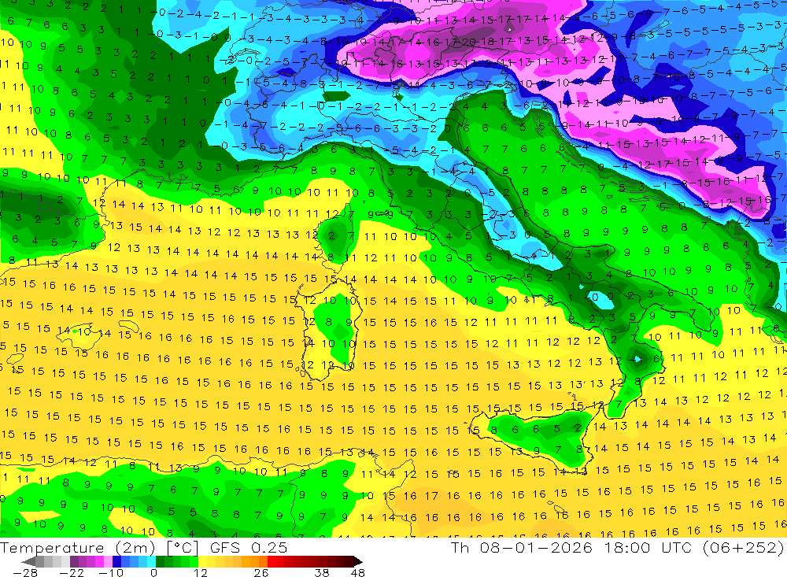This screenshot has height=577, width=787.
Task: Click the "48" legend label
Action: pyautogui.click(x=358, y=572)
